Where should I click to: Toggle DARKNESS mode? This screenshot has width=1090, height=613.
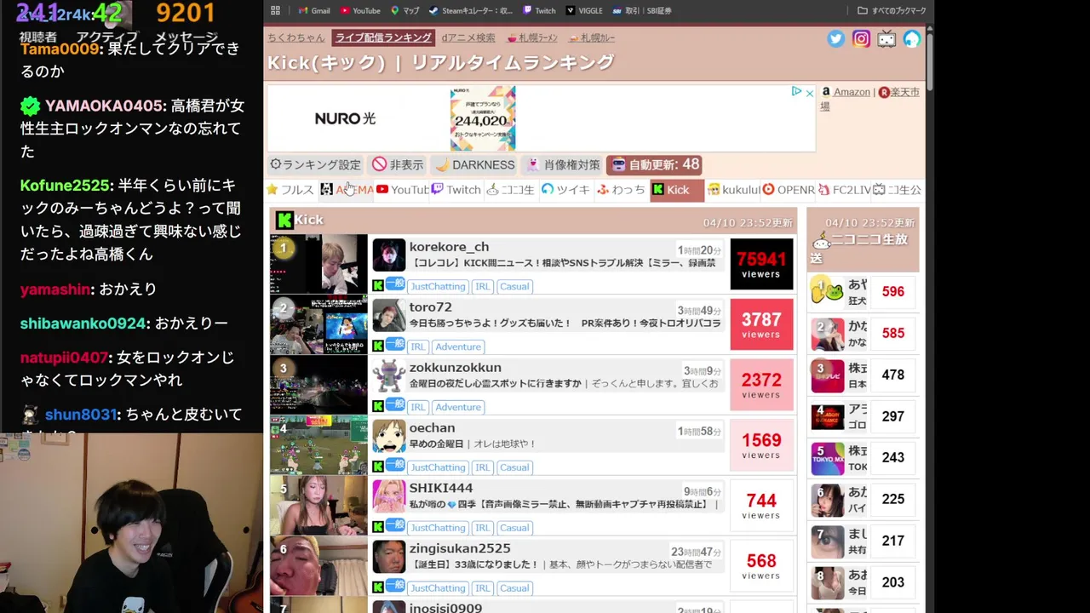(x=474, y=164)
